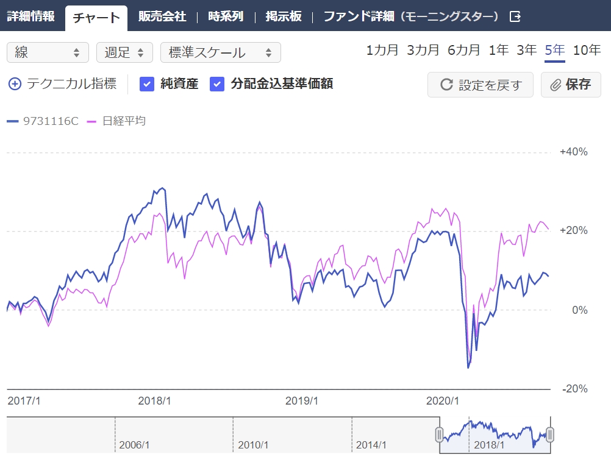Select the チャート tab
Viewport: 611px width, 457px height.
96,18
